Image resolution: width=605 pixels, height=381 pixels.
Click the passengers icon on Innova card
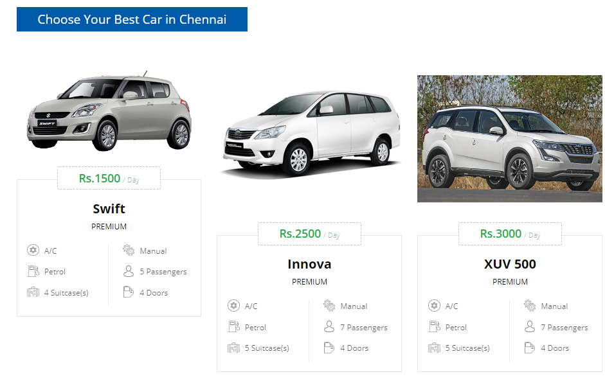(329, 327)
